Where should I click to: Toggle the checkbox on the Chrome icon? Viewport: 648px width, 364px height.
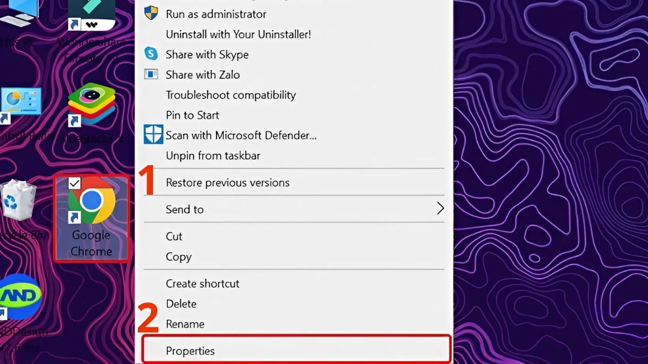click(75, 183)
